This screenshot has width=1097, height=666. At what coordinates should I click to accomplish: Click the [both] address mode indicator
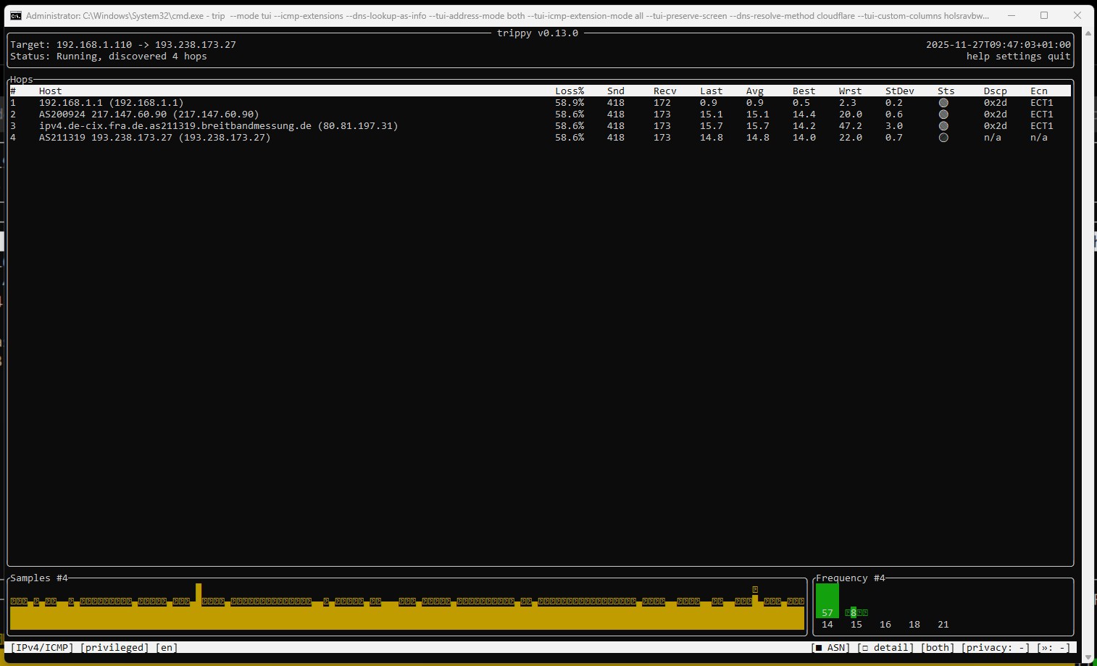[938, 648]
